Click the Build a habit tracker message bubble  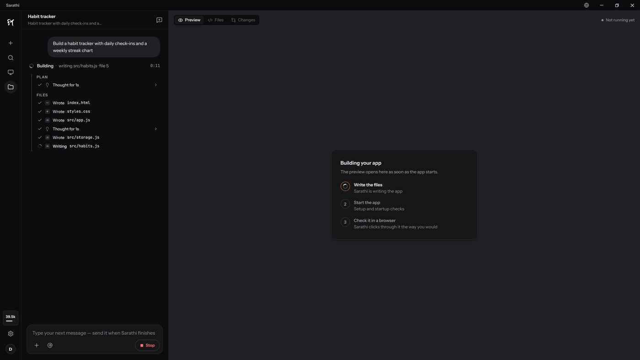pos(104,47)
